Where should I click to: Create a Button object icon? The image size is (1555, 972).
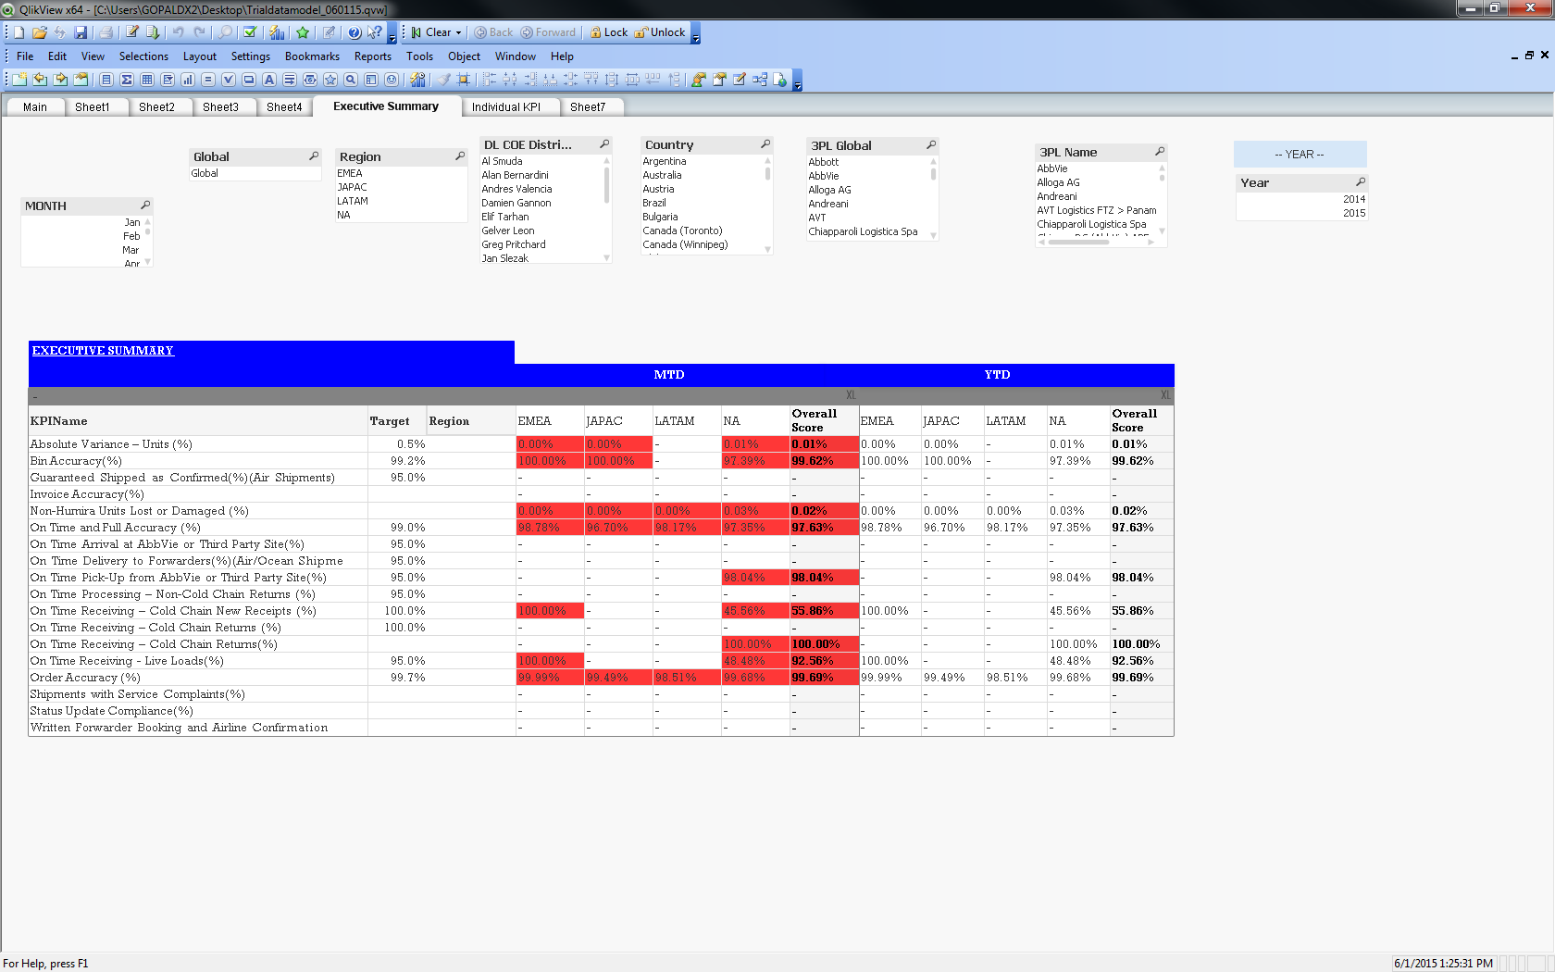(249, 80)
